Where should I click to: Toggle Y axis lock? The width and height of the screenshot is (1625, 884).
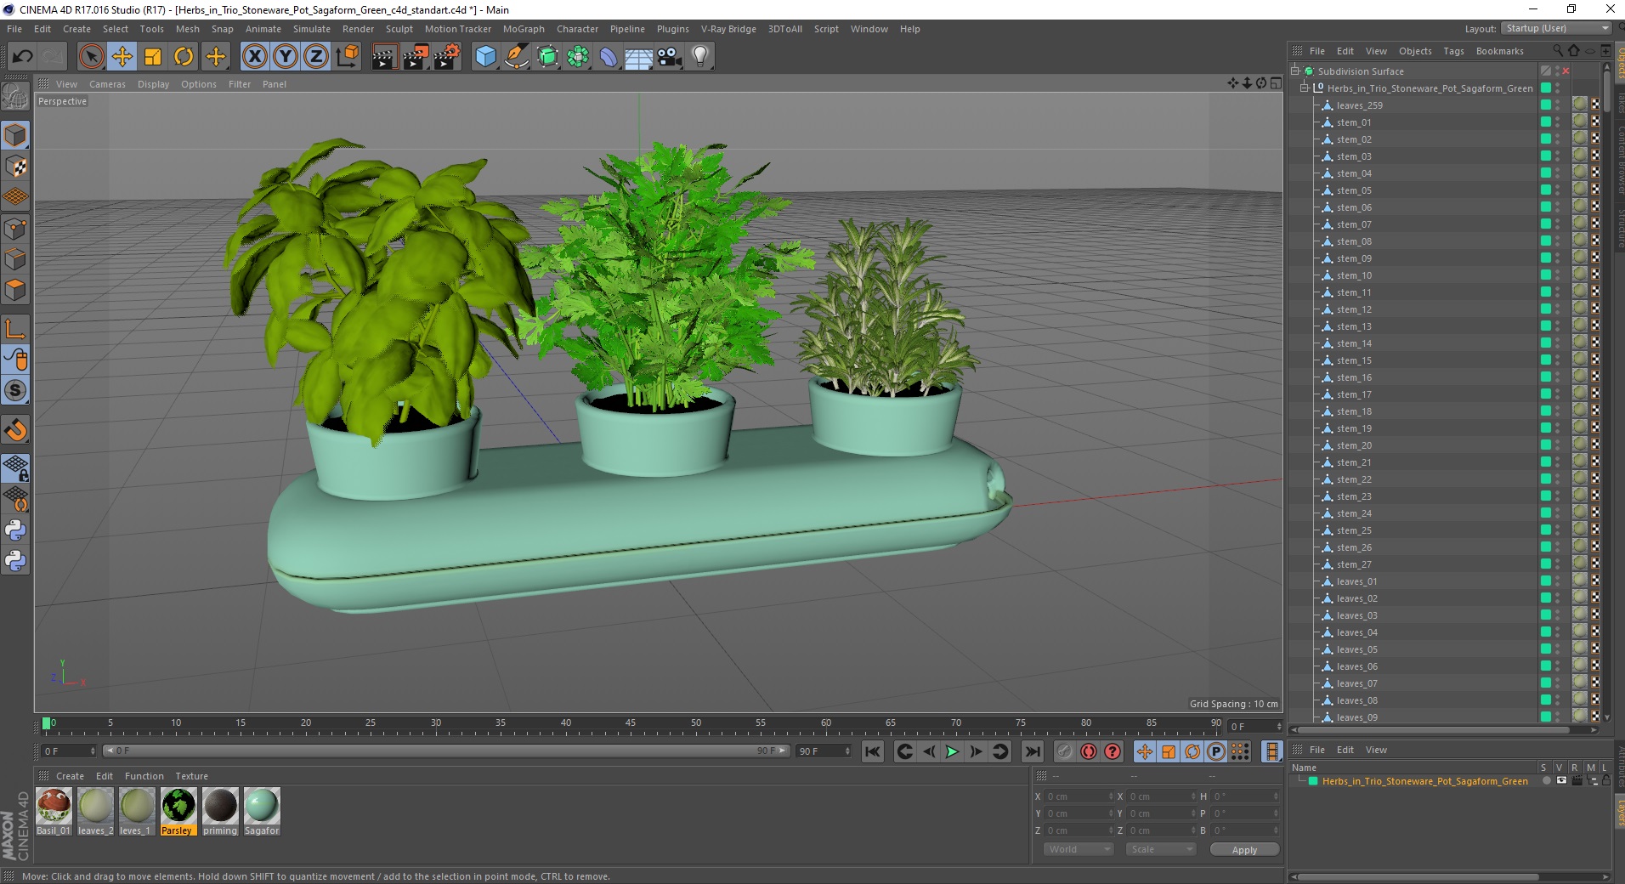point(286,57)
